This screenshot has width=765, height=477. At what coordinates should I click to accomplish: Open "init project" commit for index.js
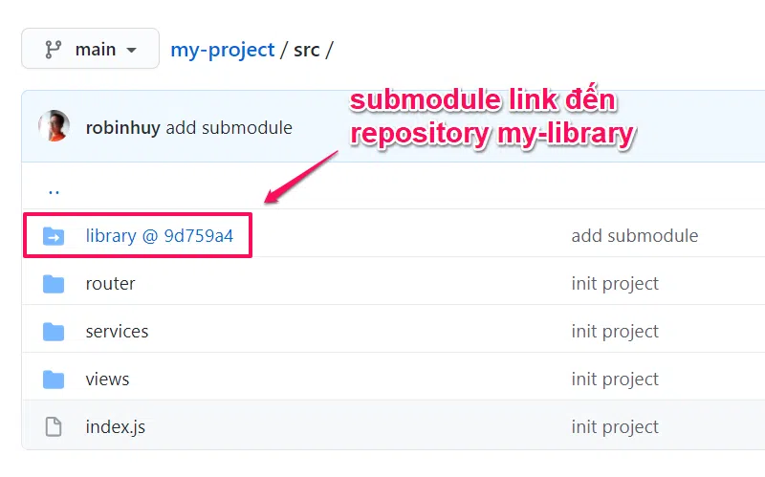[615, 426]
